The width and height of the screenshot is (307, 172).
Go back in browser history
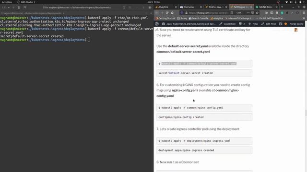point(157,13)
